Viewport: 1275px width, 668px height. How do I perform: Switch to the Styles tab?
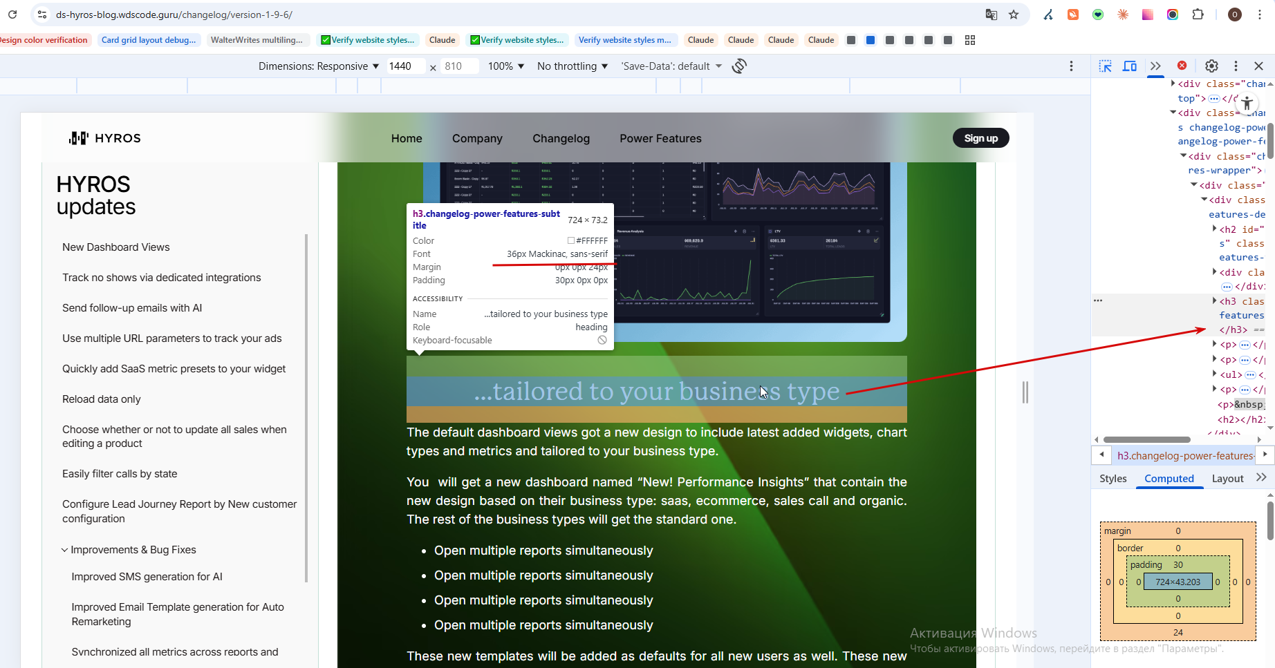pyautogui.click(x=1113, y=478)
